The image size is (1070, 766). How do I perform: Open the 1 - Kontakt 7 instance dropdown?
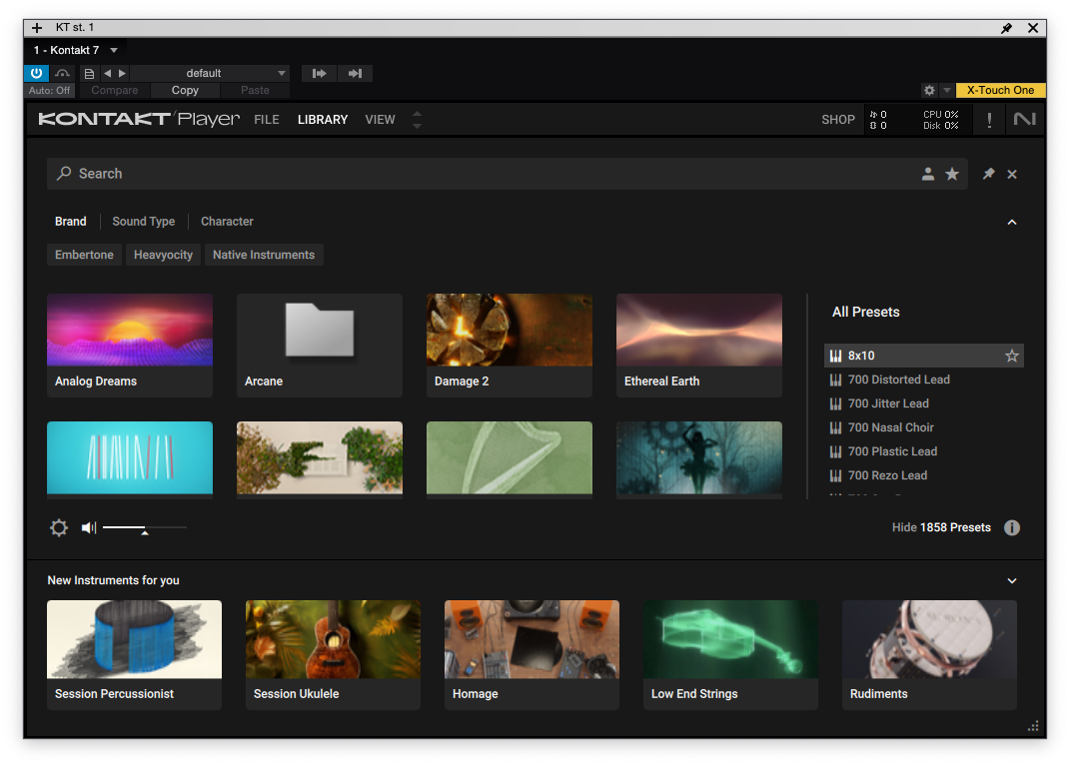click(x=76, y=50)
